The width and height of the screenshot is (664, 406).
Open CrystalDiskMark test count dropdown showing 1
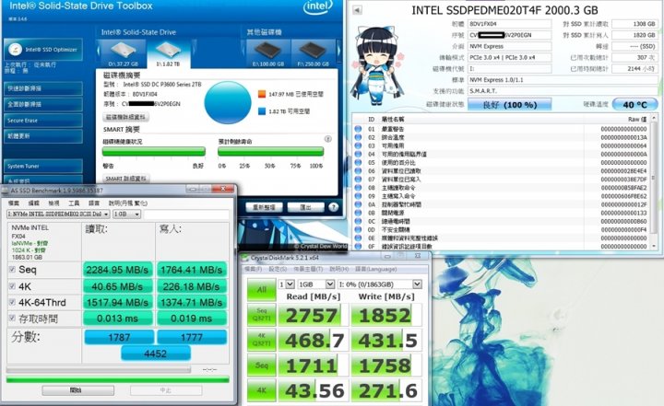coord(286,284)
